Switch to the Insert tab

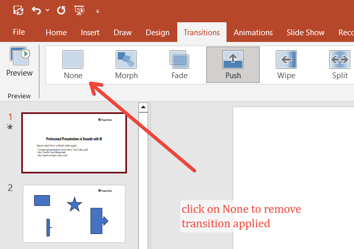[x=90, y=33]
